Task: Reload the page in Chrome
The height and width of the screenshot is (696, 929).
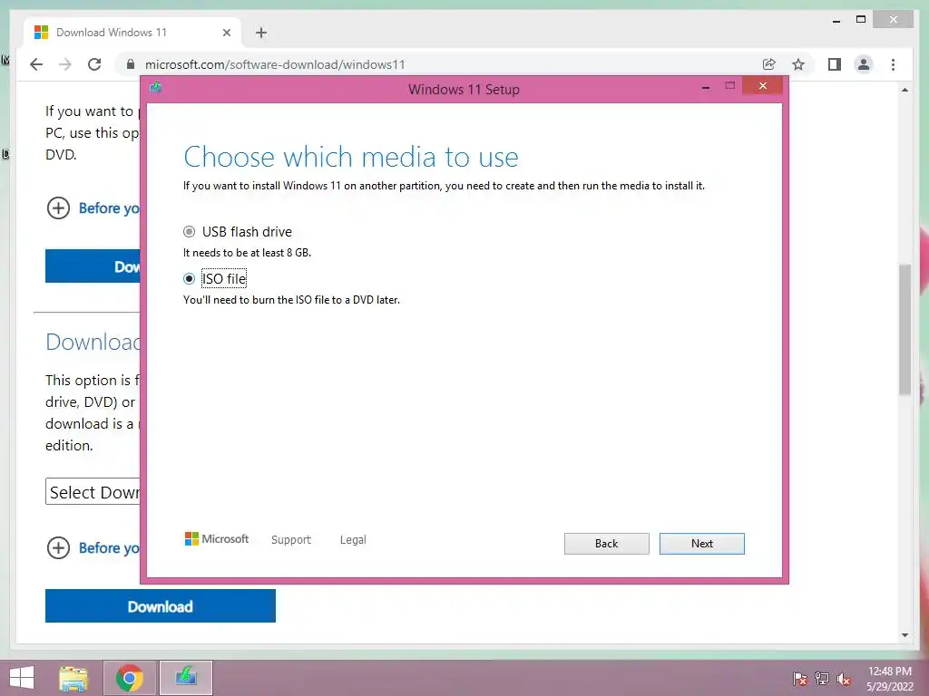Action: [94, 64]
